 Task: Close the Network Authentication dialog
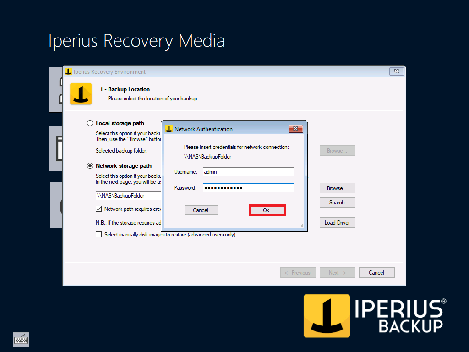pos(295,129)
